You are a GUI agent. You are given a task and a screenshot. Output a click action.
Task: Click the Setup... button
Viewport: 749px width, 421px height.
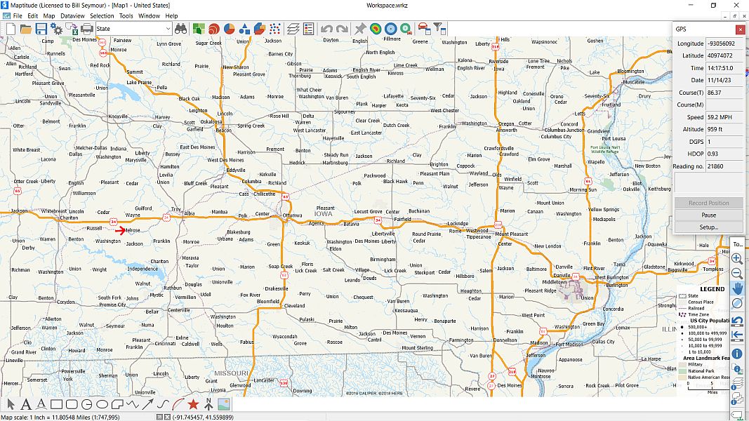coord(708,227)
